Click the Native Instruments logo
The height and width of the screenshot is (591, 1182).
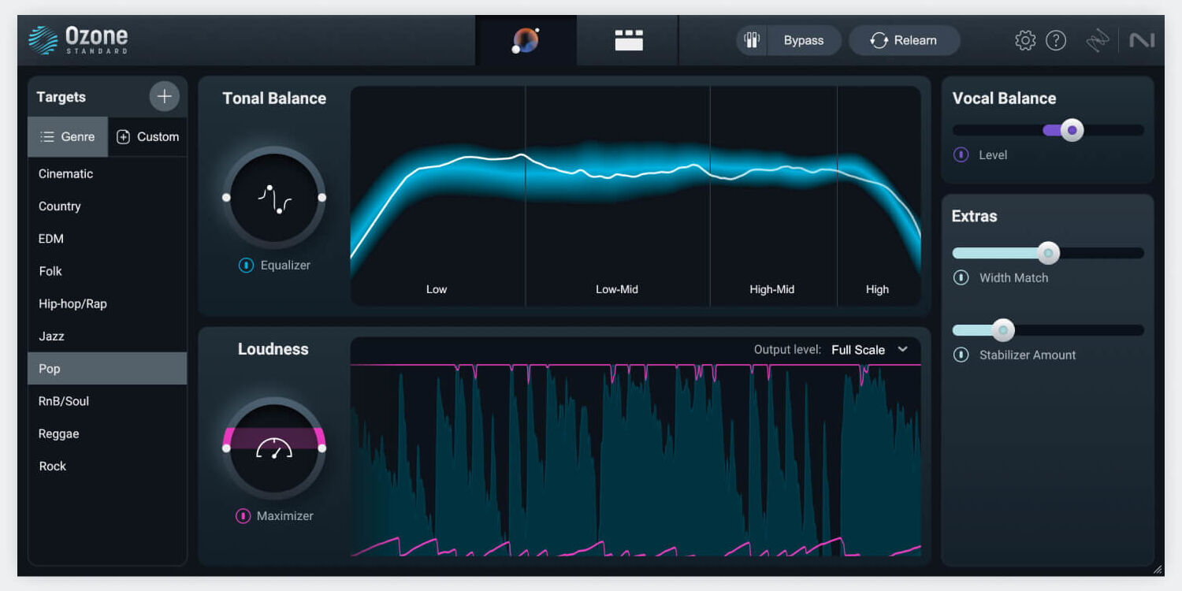[1142, 40]
